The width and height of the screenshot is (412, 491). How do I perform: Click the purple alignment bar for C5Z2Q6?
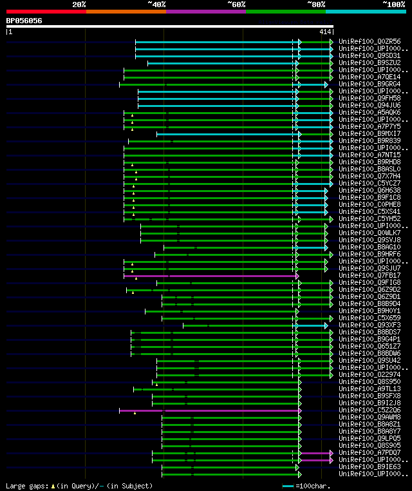[x=209, y=410]
